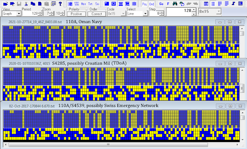Image resolution: width=247 pixels, height=149 pixels.
Task: Toggle the Correct order button
Action: point(96,14)
